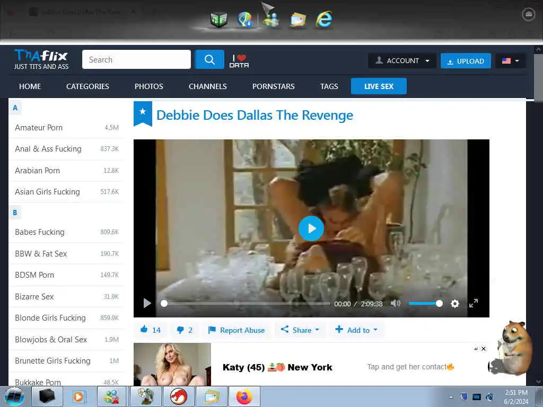Open the messenger icon on the taskbar
Screen dimensions: 543x407
[x=111, y=396]
